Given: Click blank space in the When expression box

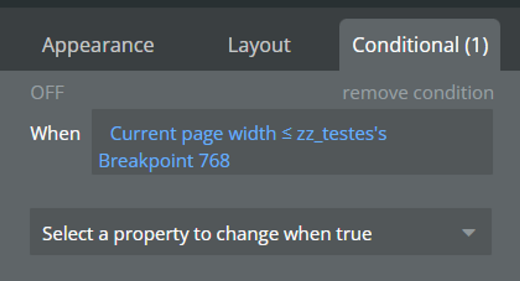Looking at the screenshot, I should pos(371,160).
